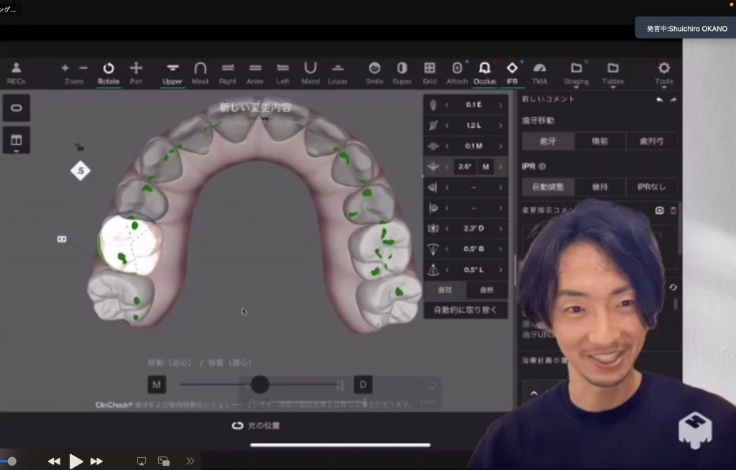Click the mesial/distal slider knob
This screenshot has width=736, height=470.
click(259, 385)
